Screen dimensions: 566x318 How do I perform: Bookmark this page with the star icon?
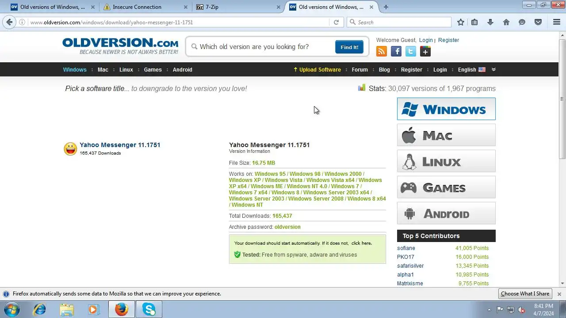(x=461, y=22)
